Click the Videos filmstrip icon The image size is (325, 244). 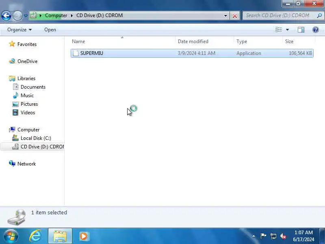tap(15, 113)
